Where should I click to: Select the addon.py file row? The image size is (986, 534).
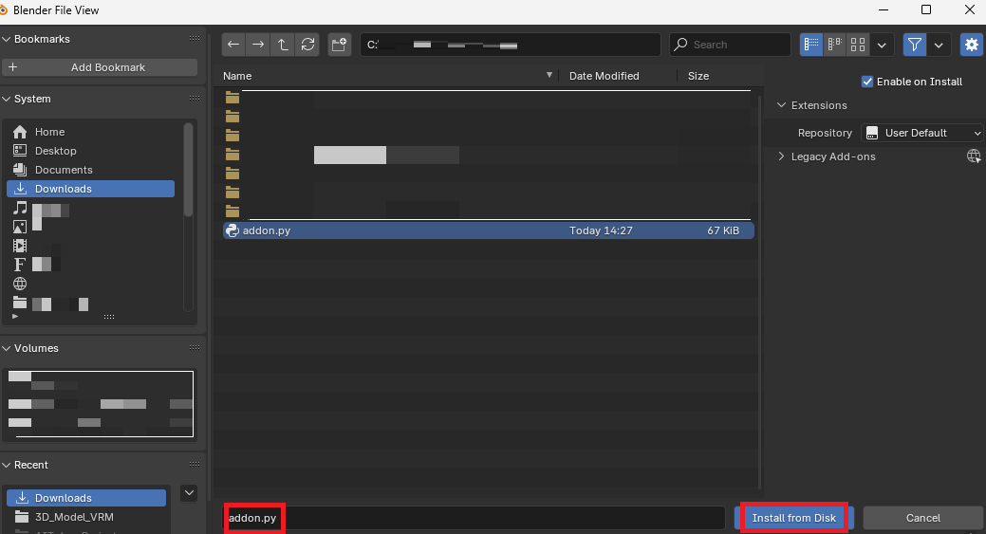tap(489, 230)
